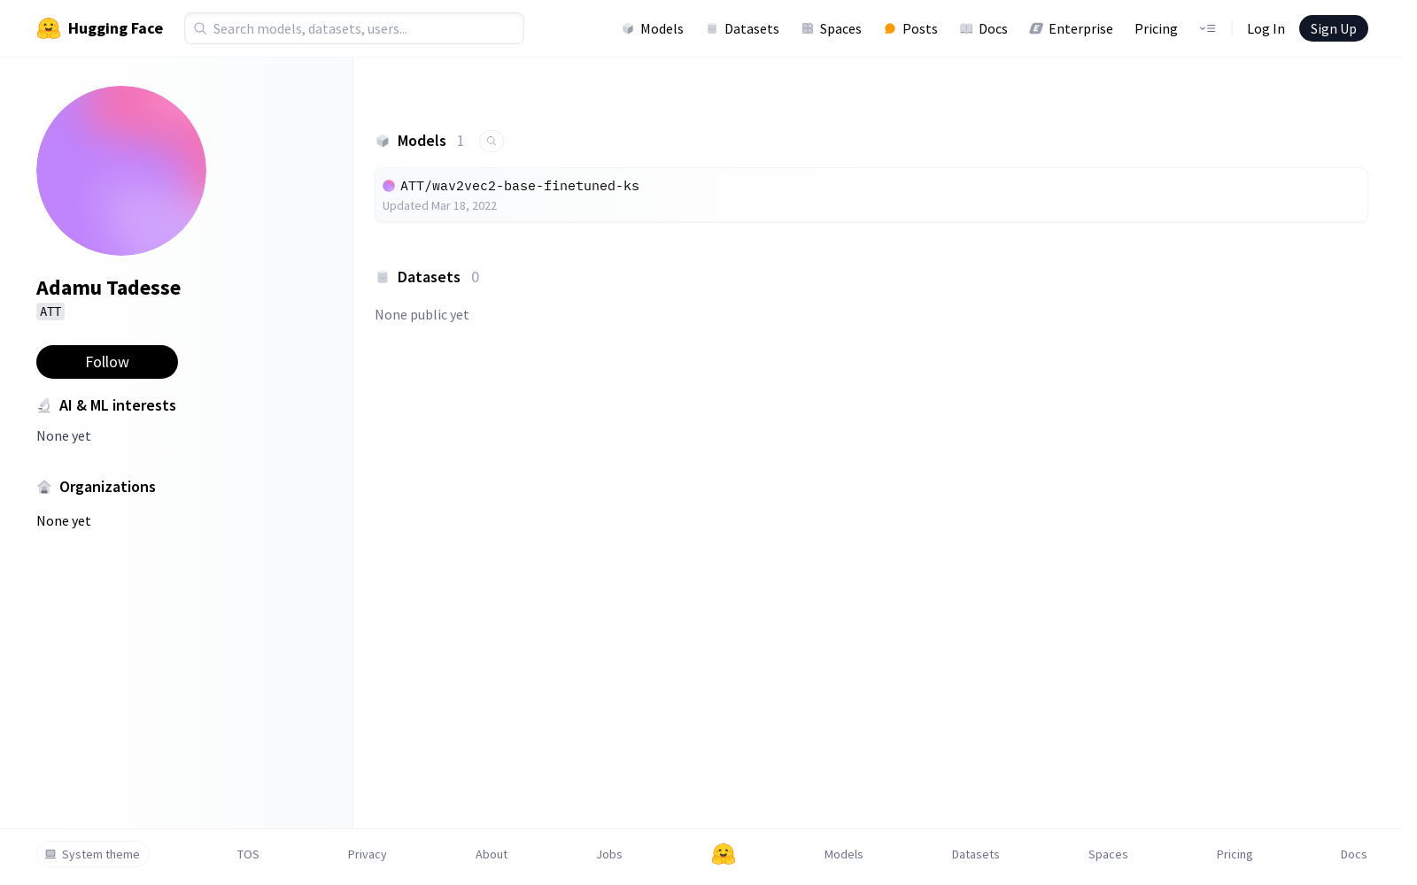Screen dimensions: 1417x885
Task: Follow Adamu Tadesse
Action: click(x=107, y=362)
